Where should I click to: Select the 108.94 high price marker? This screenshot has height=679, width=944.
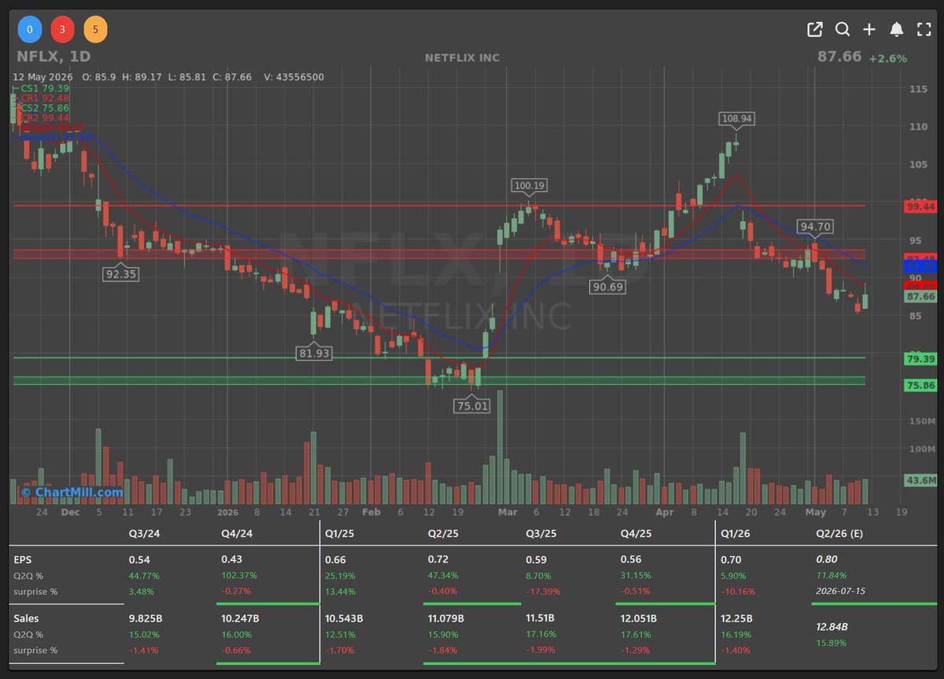coord(736,119)
